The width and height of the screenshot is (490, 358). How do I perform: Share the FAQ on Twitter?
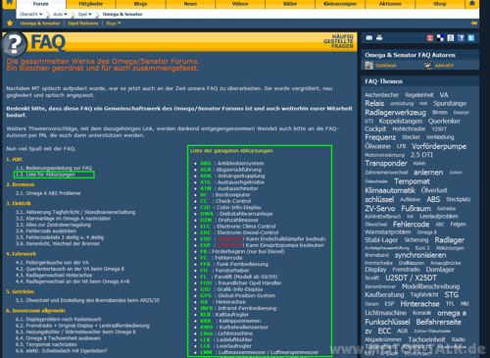(x=471, y=38)
